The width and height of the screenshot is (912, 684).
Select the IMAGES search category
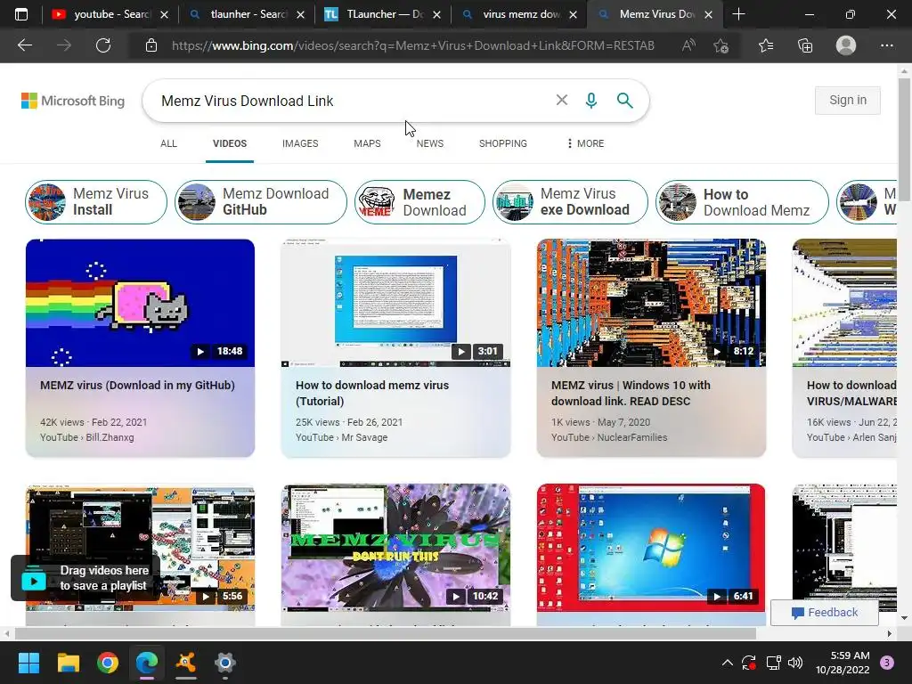[x=300, y=143]
